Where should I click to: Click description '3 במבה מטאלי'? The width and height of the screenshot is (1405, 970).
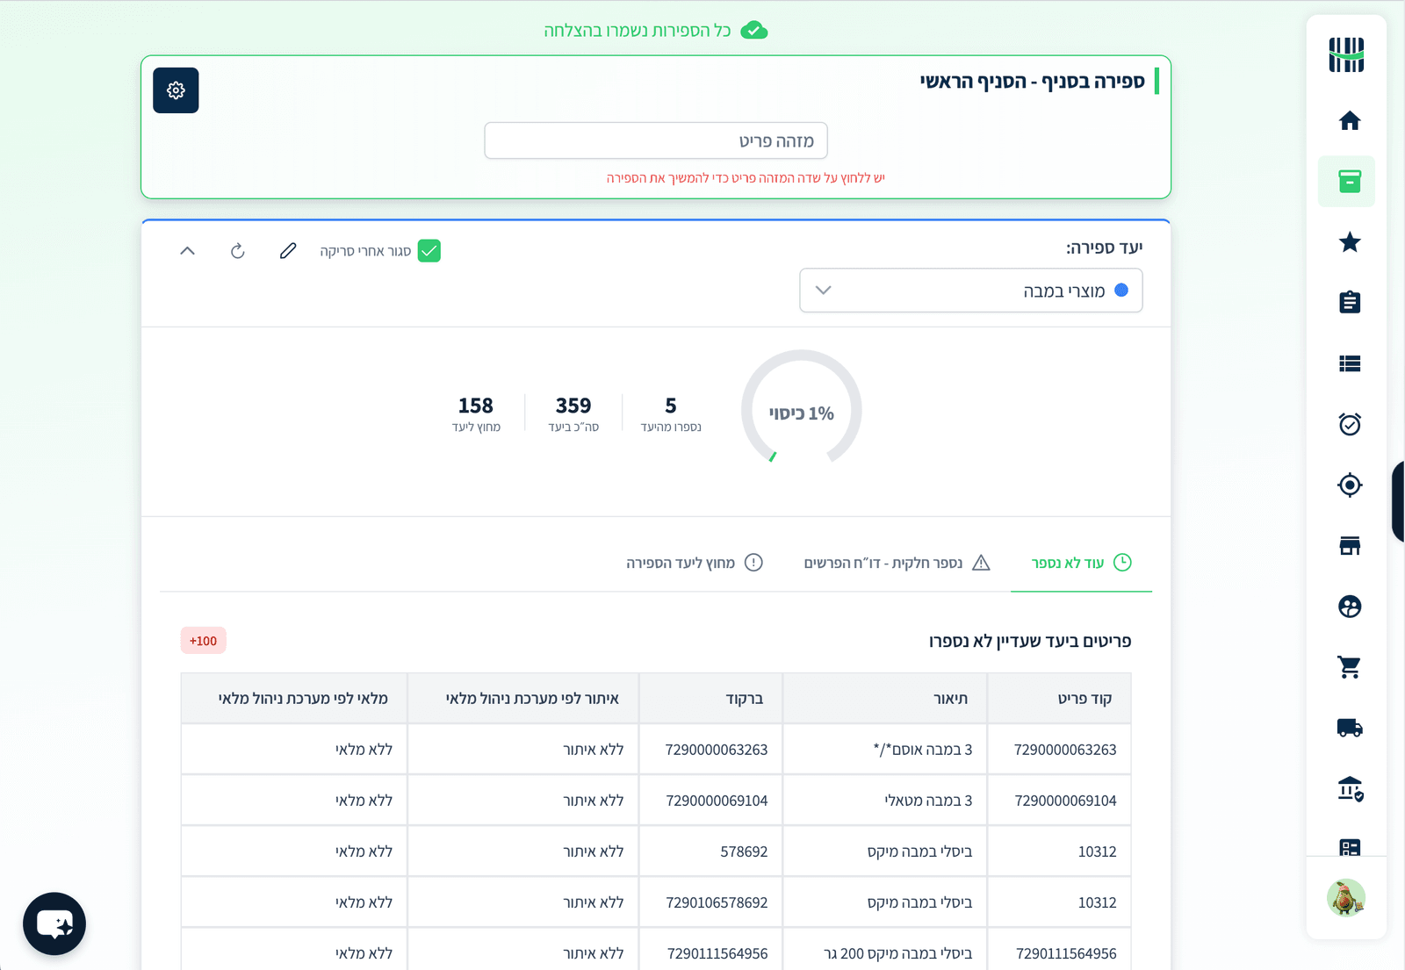tap(928, 801)
